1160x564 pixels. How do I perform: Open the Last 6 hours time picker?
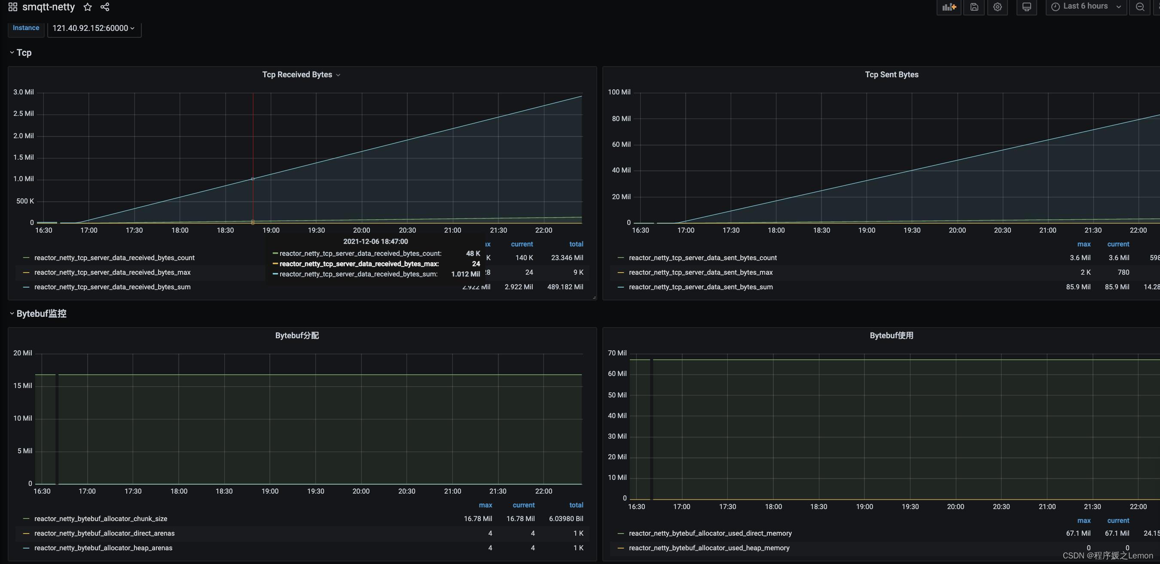tap(1086, 6)
